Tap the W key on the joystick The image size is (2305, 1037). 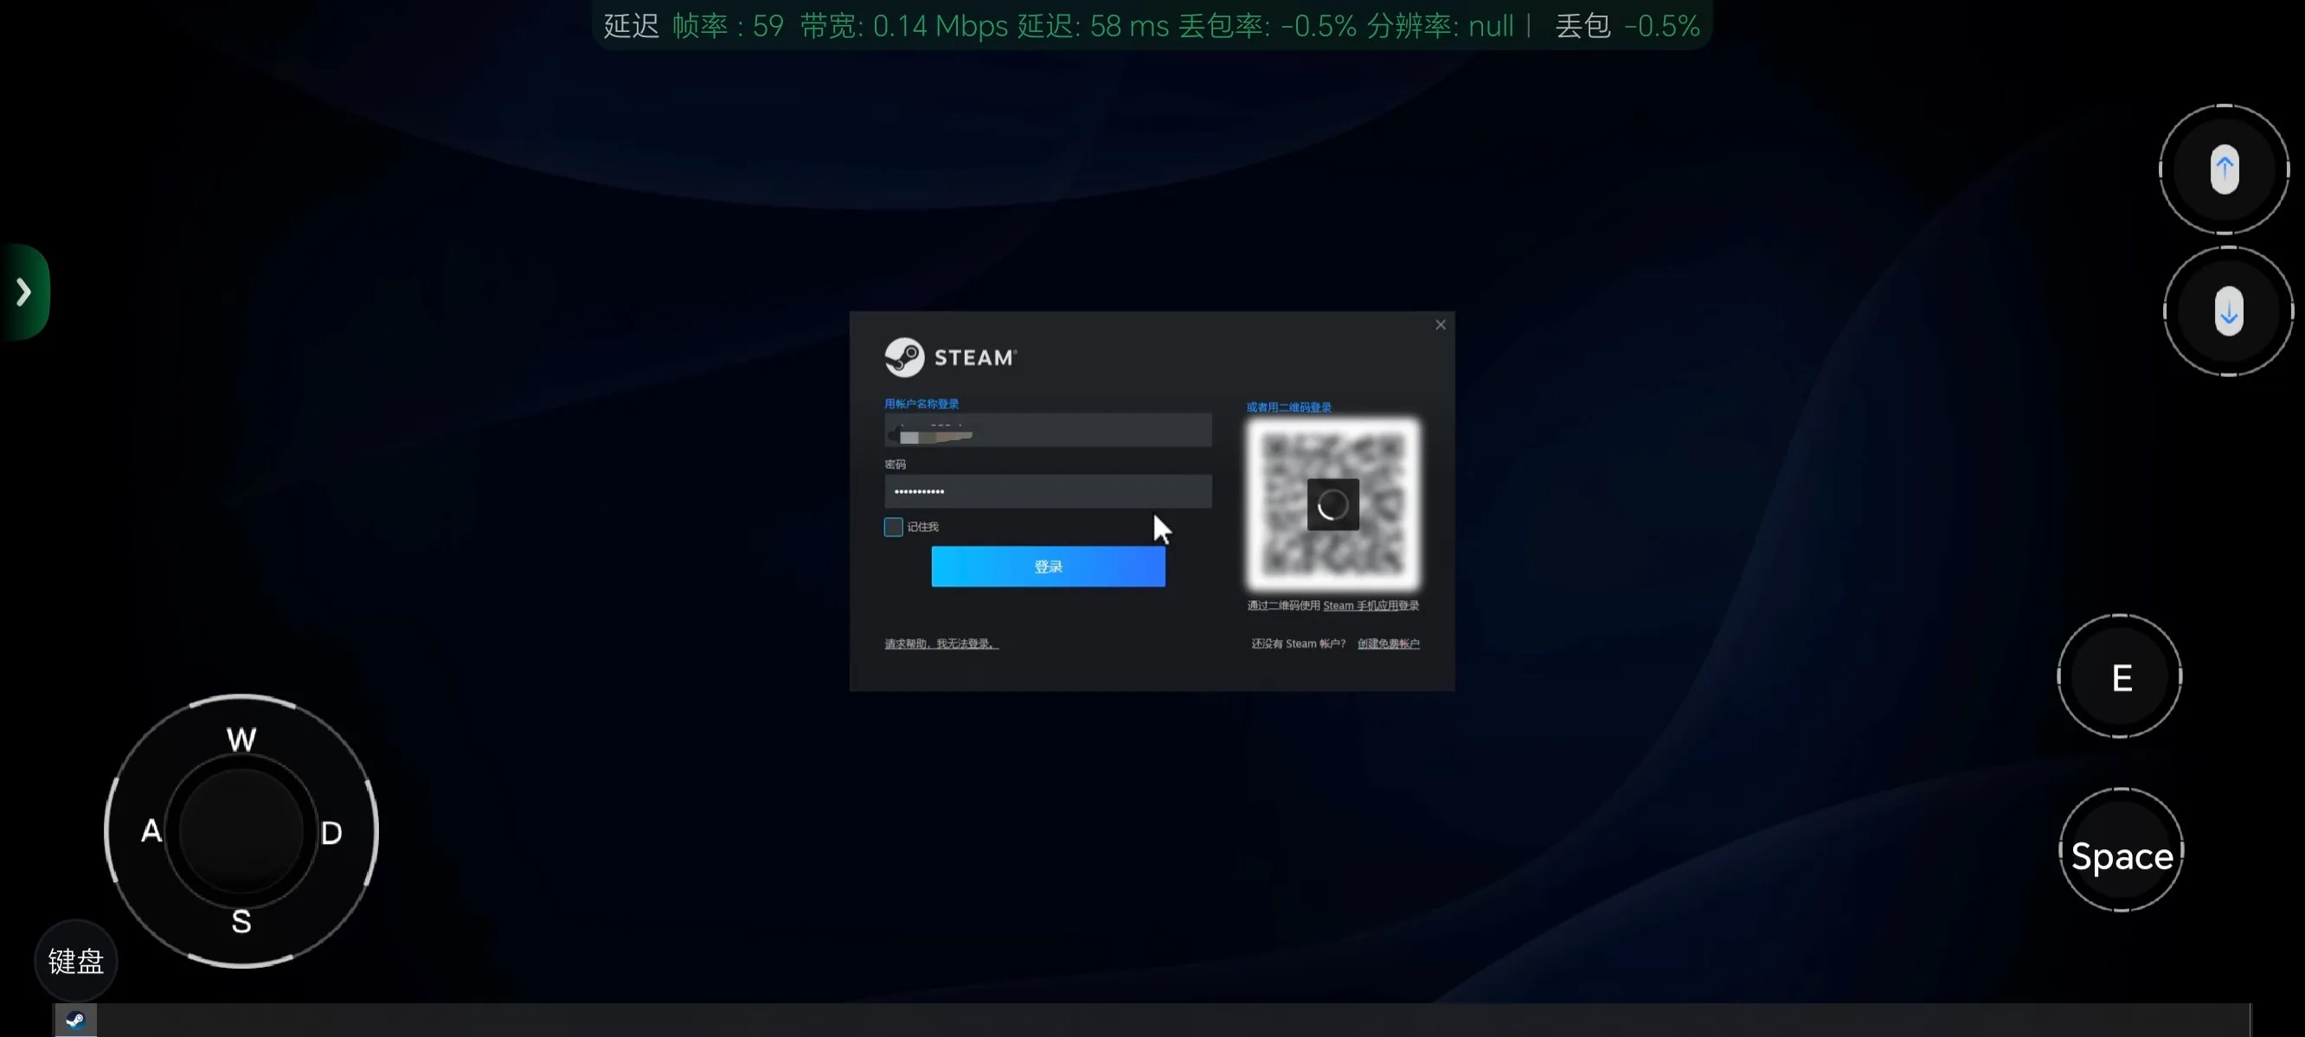[241, 739]
